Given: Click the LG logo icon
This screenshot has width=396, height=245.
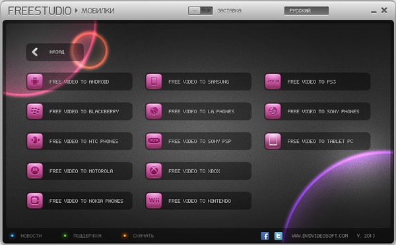Looking at the screenshot, I should pos(154,111).
